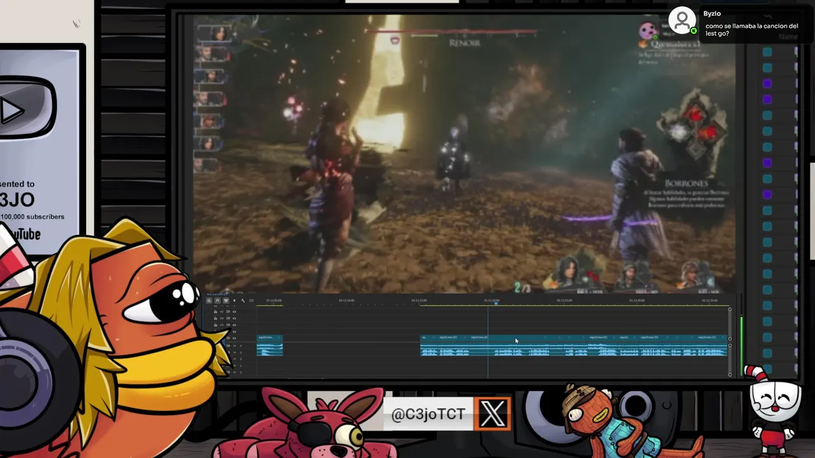This screenshot has height=458, width=815.
Task: Select the isolated first audio waveform clip
Action: coord(269,349)
